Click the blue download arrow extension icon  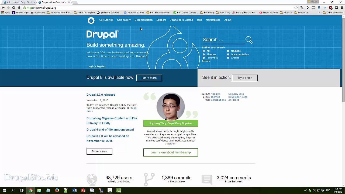click(x=319, y=8)
